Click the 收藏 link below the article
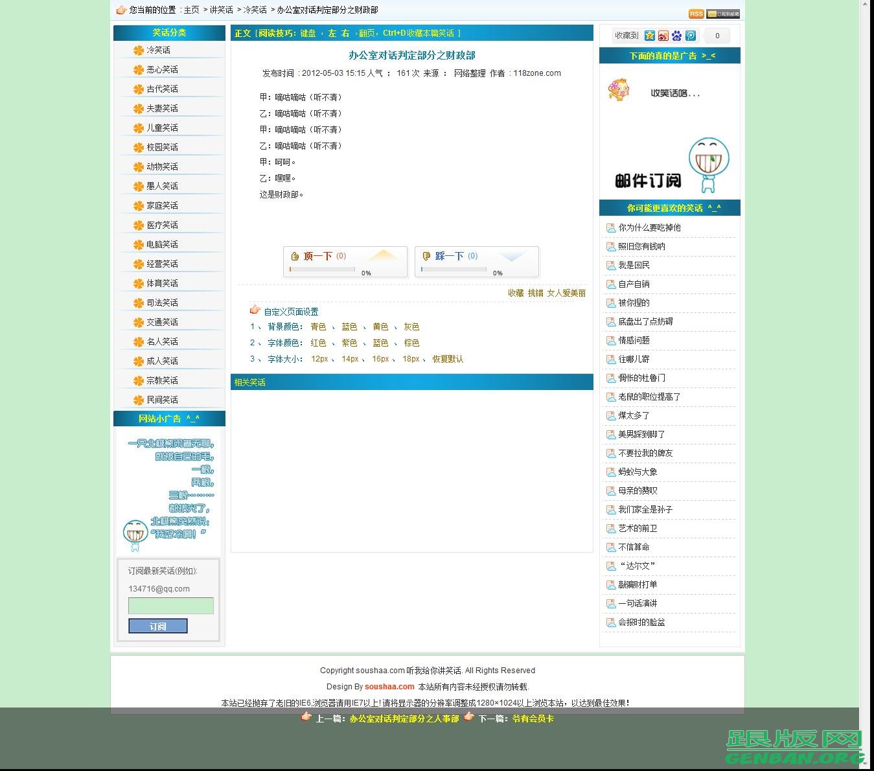Viewport: 874px width, 771px height. [515, 293]
